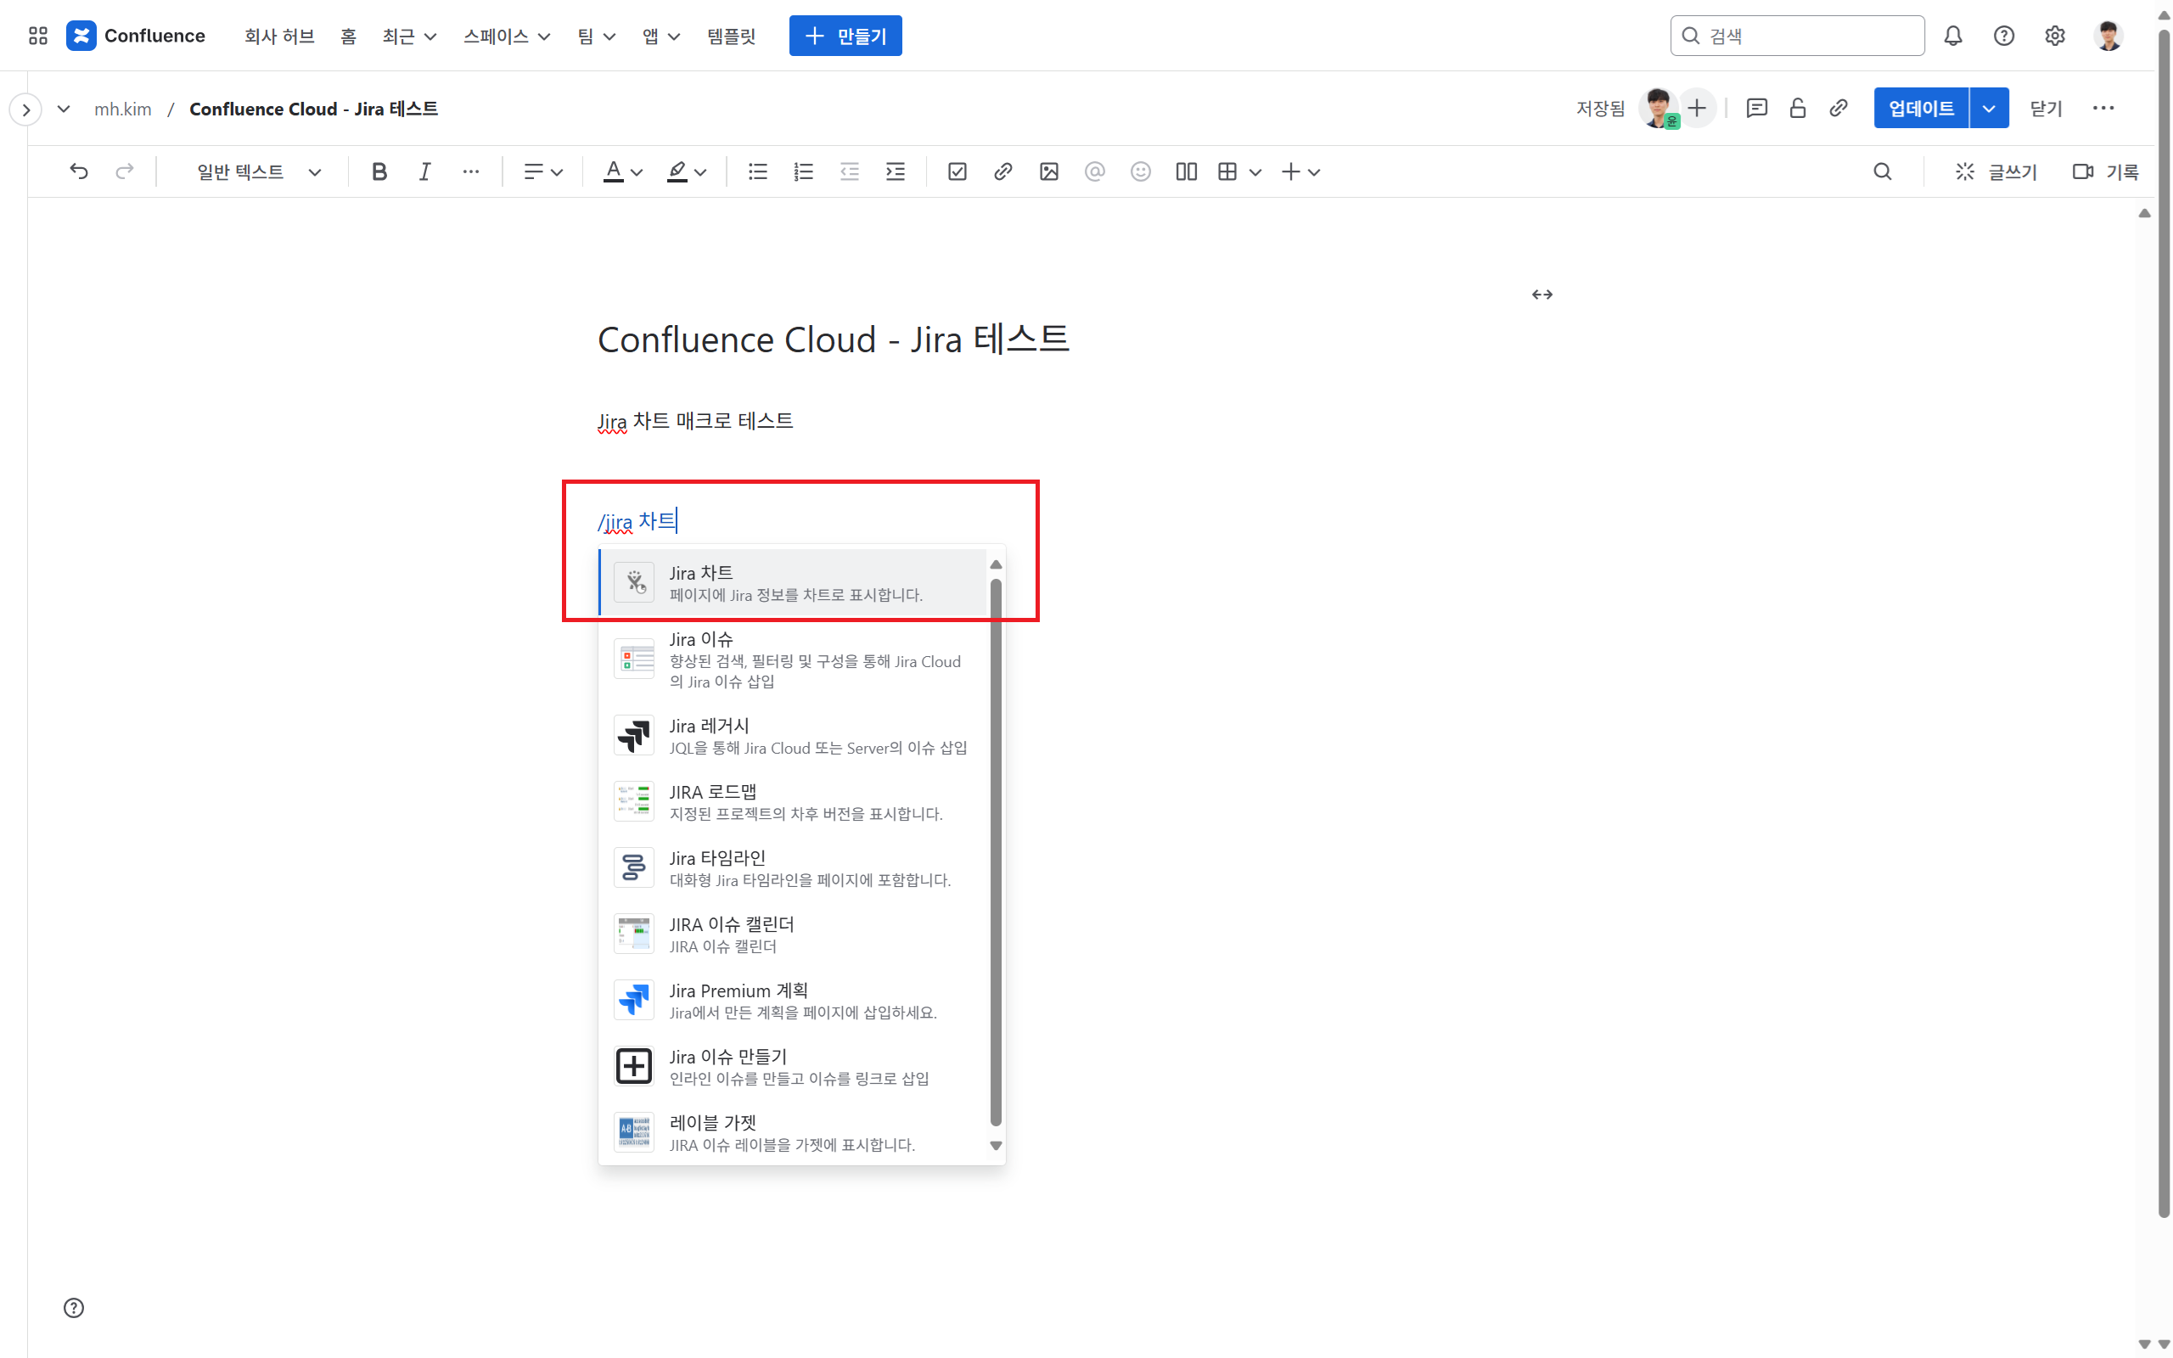
Task: Open the 앱 menu
Action: point(660,36)
